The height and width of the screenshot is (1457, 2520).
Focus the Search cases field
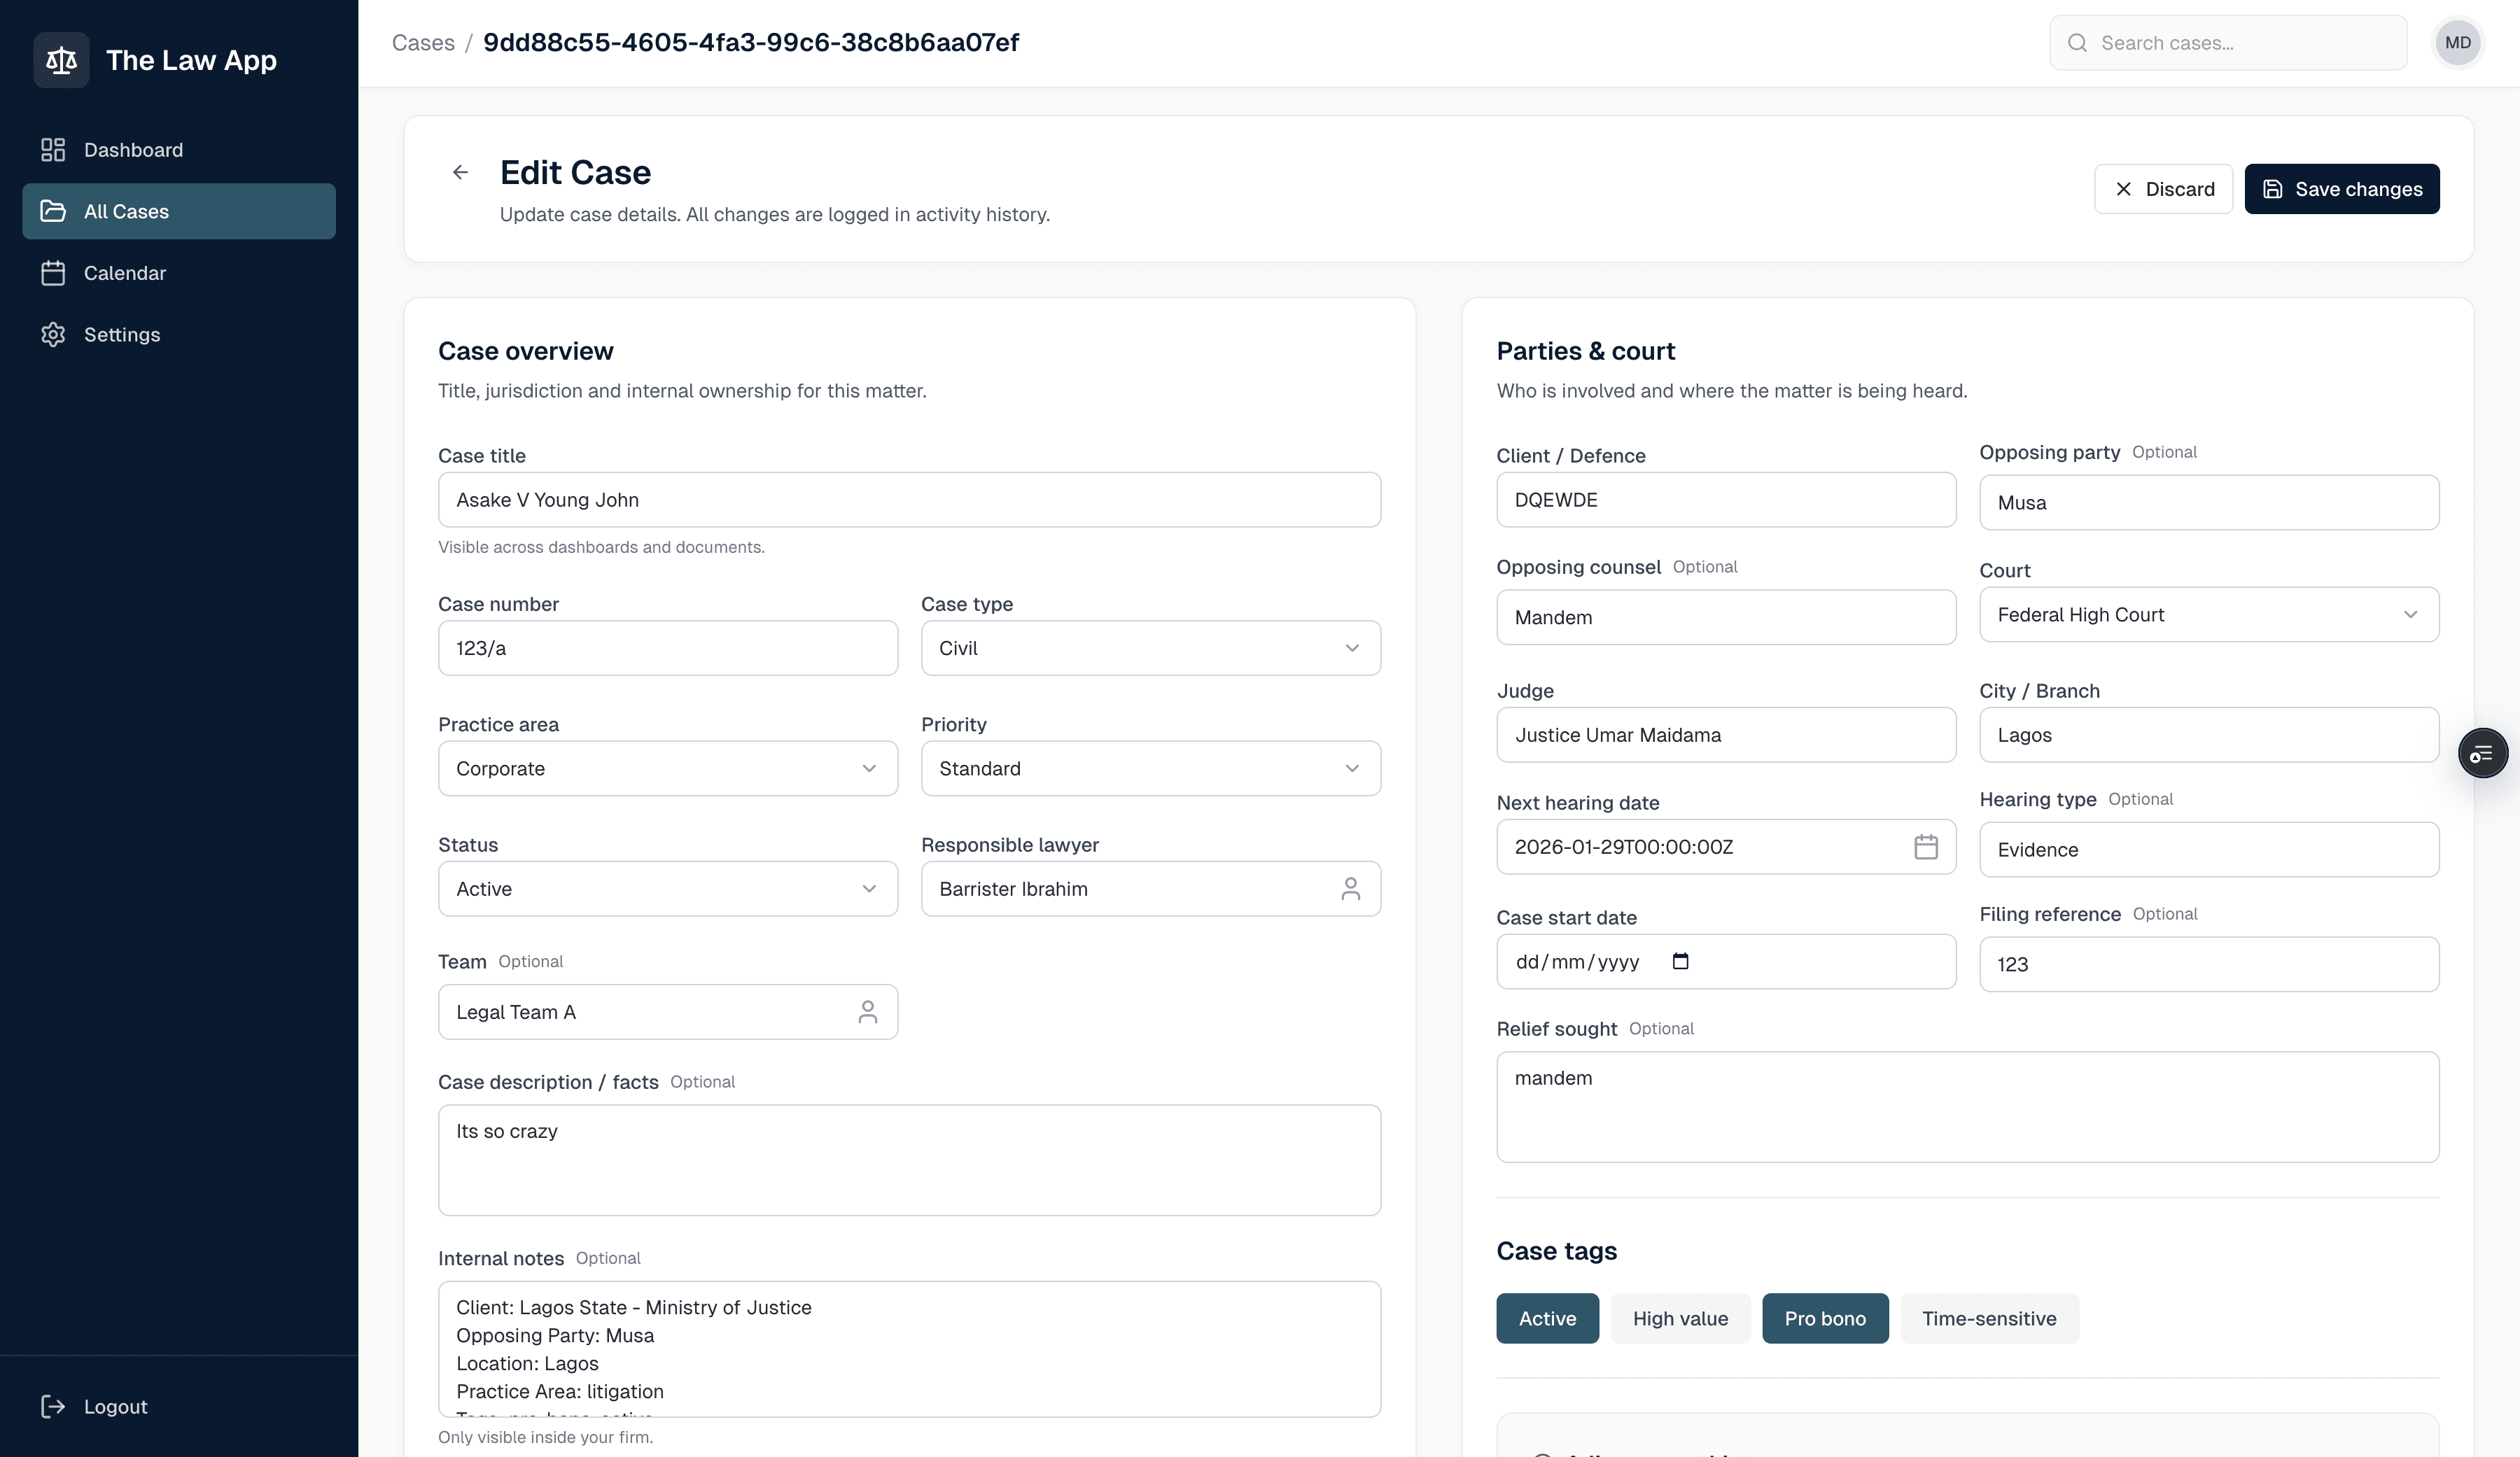pyautogui.click(x=2240, y=43)
